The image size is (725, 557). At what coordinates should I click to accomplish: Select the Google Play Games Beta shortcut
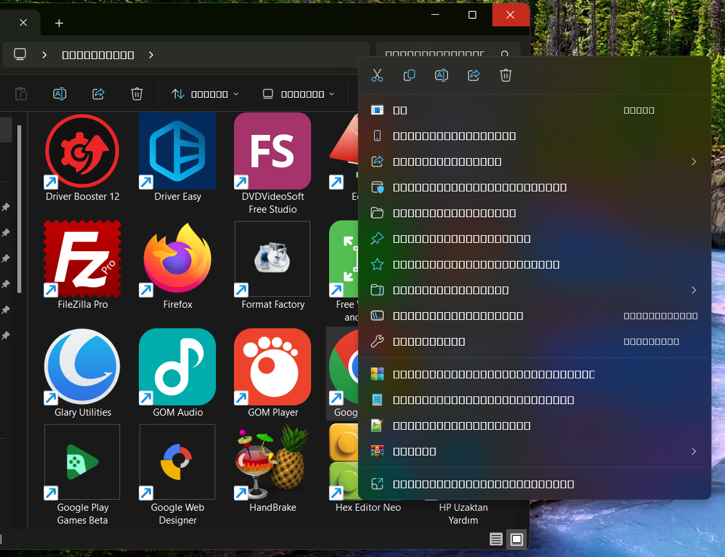click(x=82, y=475)
